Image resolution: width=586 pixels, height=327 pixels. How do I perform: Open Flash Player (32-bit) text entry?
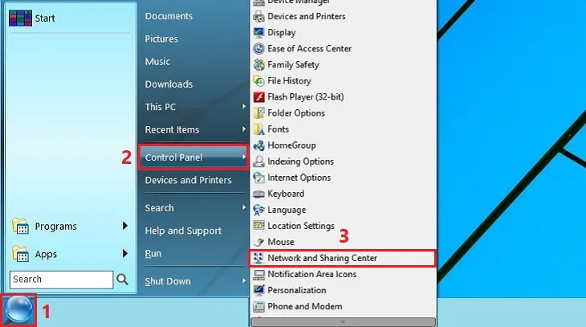click(305, 97)
